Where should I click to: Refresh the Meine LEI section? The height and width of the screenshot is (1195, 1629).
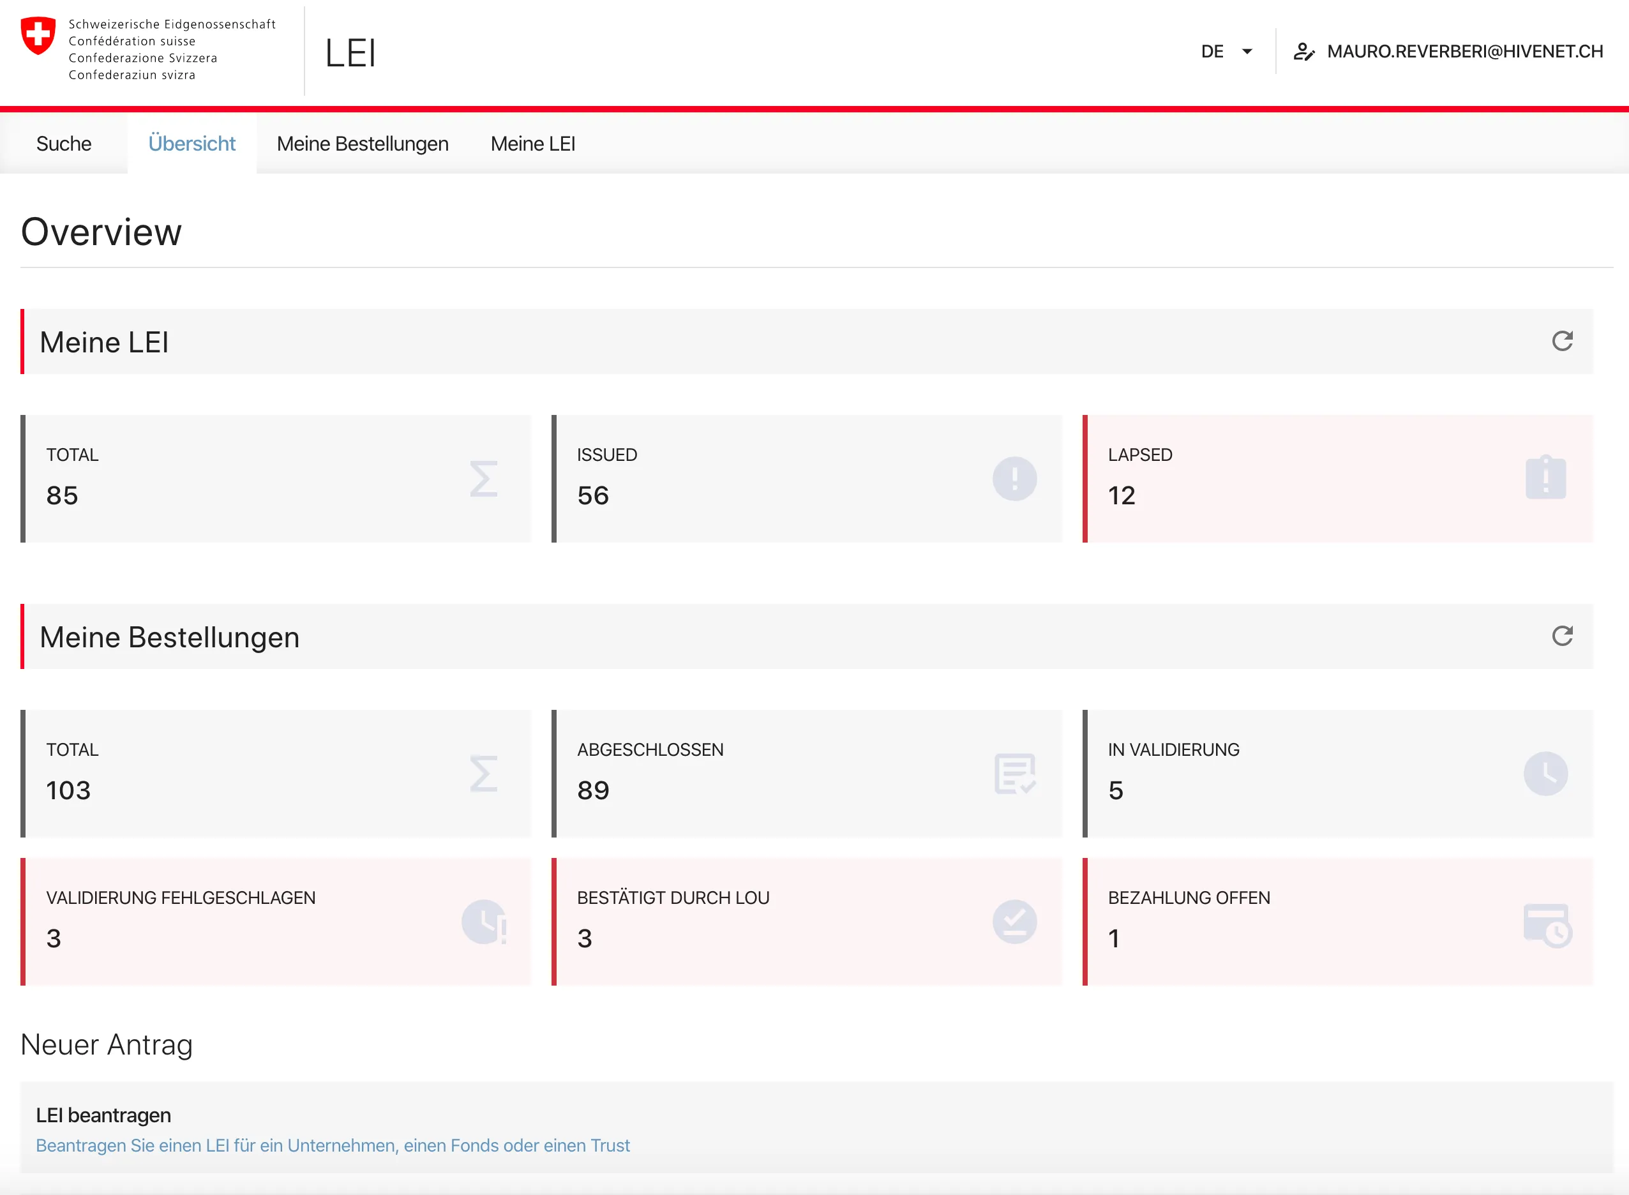tap(1564, 342)
